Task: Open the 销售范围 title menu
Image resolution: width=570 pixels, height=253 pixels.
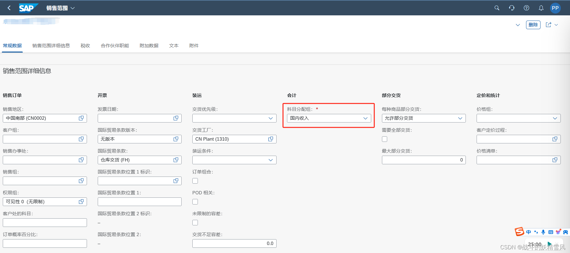Action: (61, 8)
